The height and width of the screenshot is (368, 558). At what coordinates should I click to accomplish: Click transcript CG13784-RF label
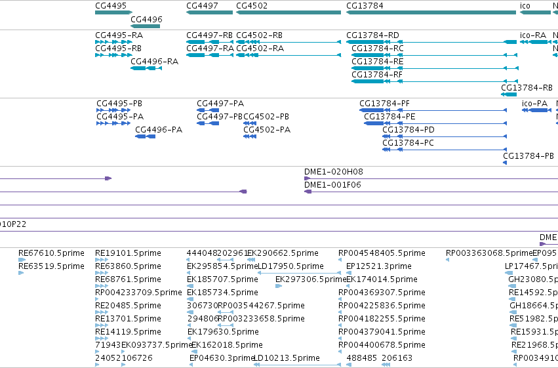pyautogui.click(x=377, y=74)
